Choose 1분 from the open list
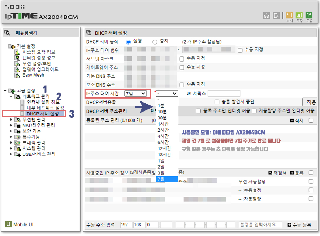Viewport: 320px width, 236px height. coord(167,105)
